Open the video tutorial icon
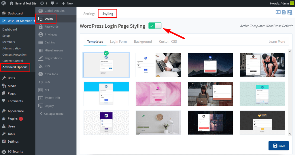This screenshot has width=295, height=155. 278,12
